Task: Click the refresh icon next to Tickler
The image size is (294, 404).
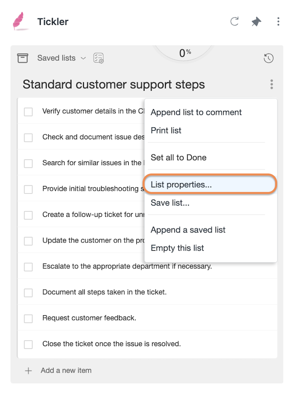Action: tap(234, 22)
